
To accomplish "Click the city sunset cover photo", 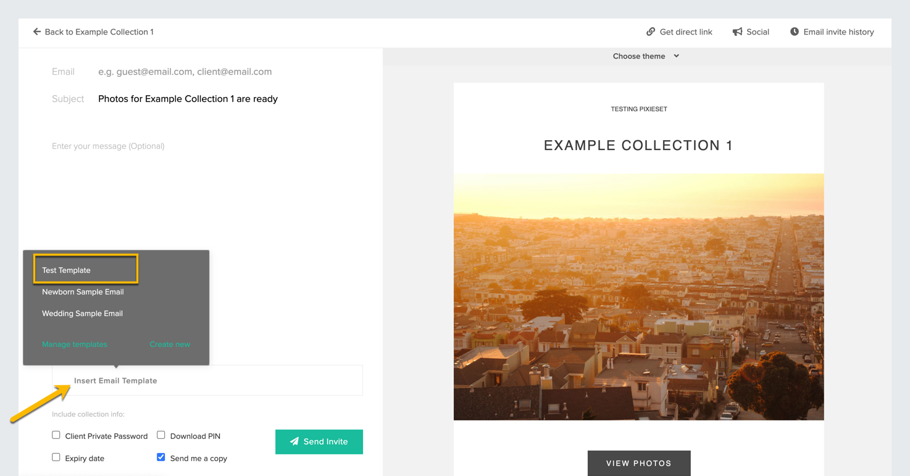I will pos(639,297).
